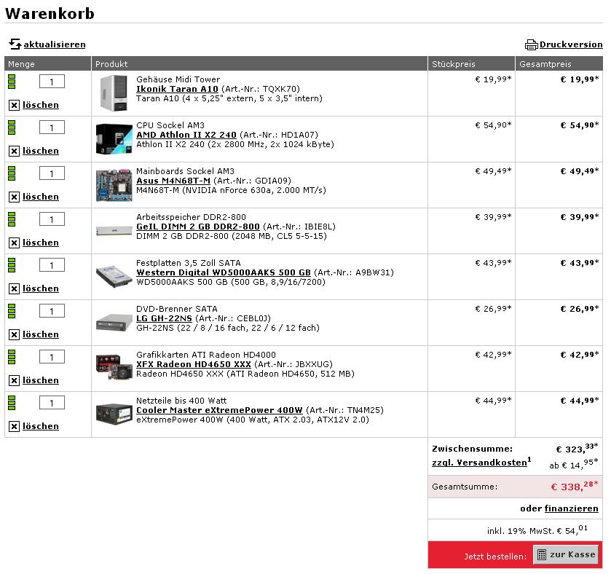
Task: Click quantity field for Cooler Master 400W
Action: [x=52, y=404]
